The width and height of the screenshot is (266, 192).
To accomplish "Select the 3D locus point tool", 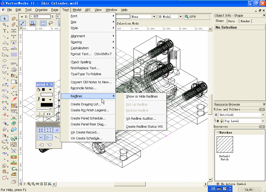I will (x=5, y=159).
